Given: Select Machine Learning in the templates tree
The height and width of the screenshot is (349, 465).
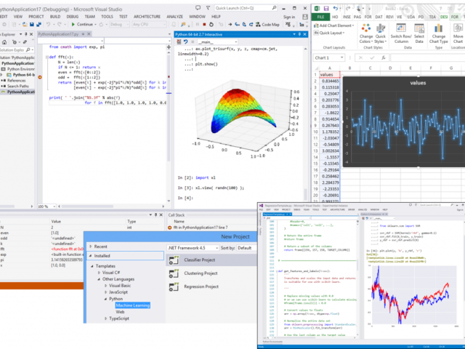Looking at the screenshot, I should tap(132, 305).
